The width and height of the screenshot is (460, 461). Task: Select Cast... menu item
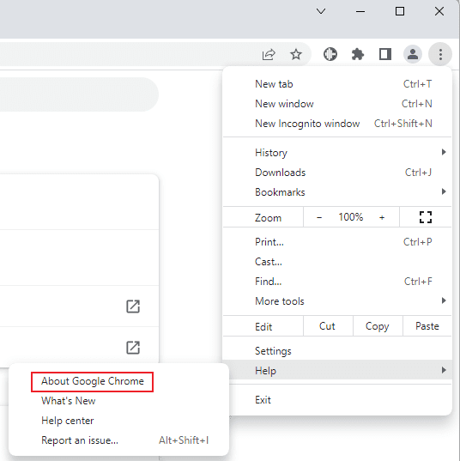(337, 262)
